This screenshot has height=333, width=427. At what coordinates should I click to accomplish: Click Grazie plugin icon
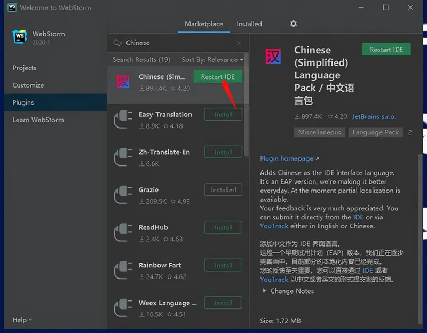tap(123, 195)
